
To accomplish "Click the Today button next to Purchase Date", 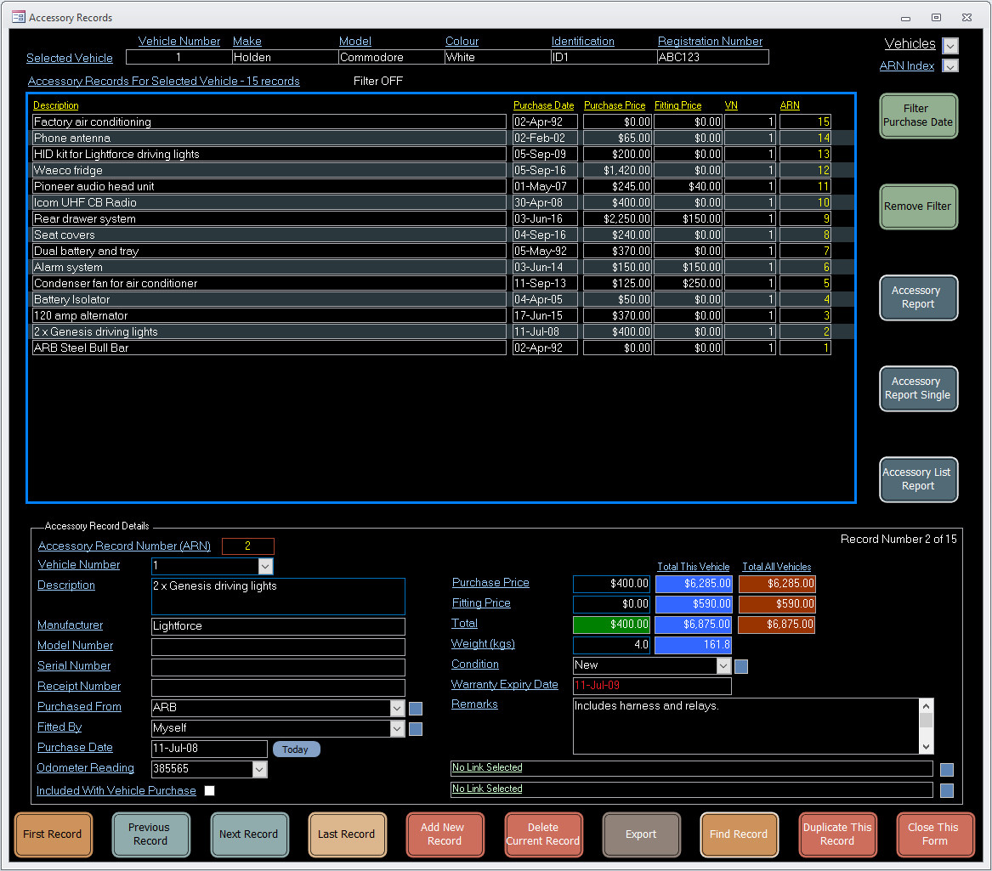I will click(x=296, y=749).
